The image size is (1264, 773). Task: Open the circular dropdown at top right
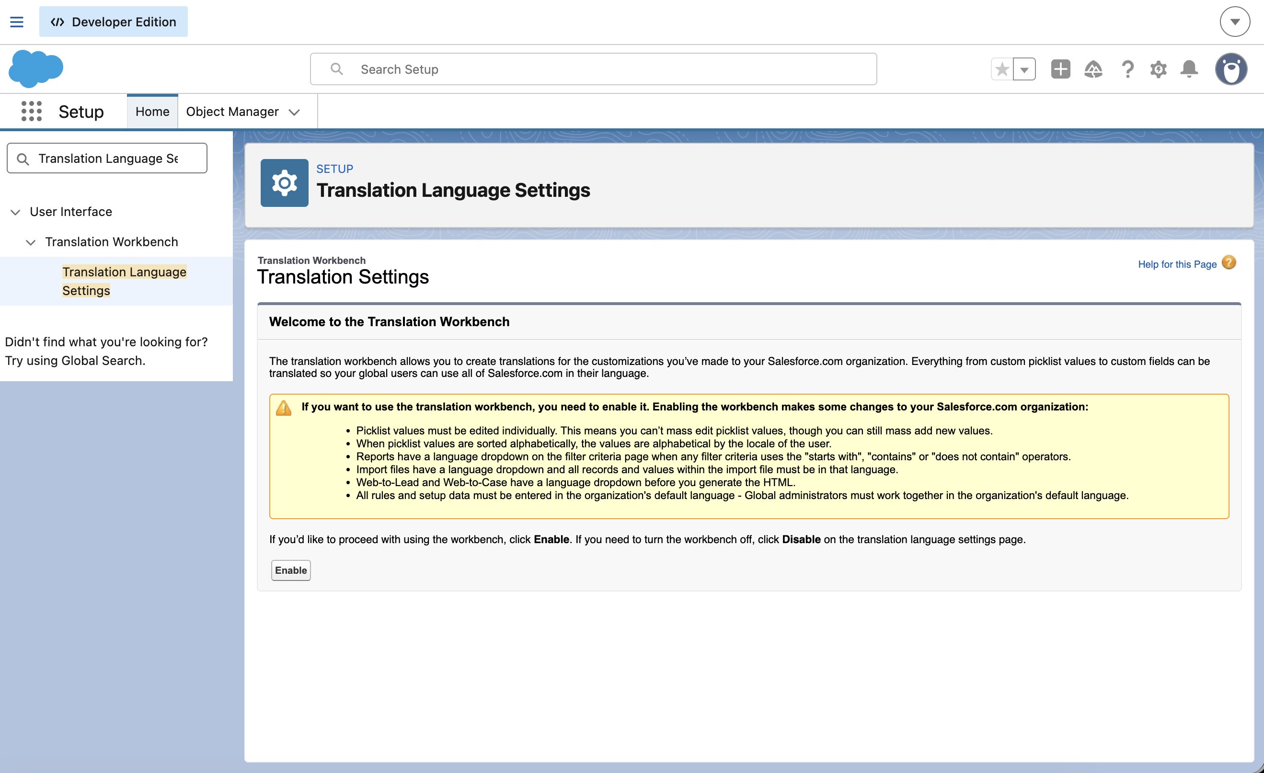[1235, 22]
